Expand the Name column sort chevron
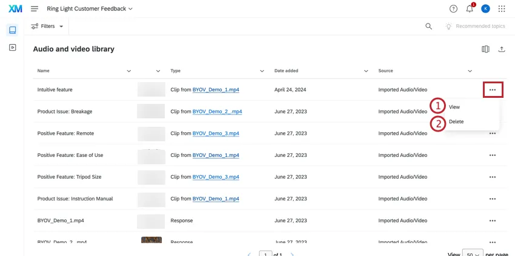This screenshot has height=256, width=515. [x=128, y=71]
